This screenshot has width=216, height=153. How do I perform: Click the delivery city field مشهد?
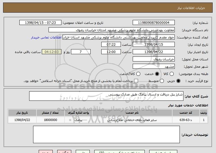(x=154, y=67)
